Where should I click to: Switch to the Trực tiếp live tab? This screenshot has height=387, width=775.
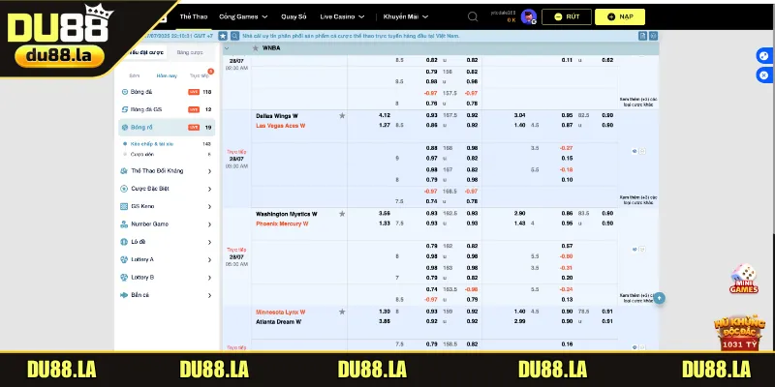tap(198, 74)
